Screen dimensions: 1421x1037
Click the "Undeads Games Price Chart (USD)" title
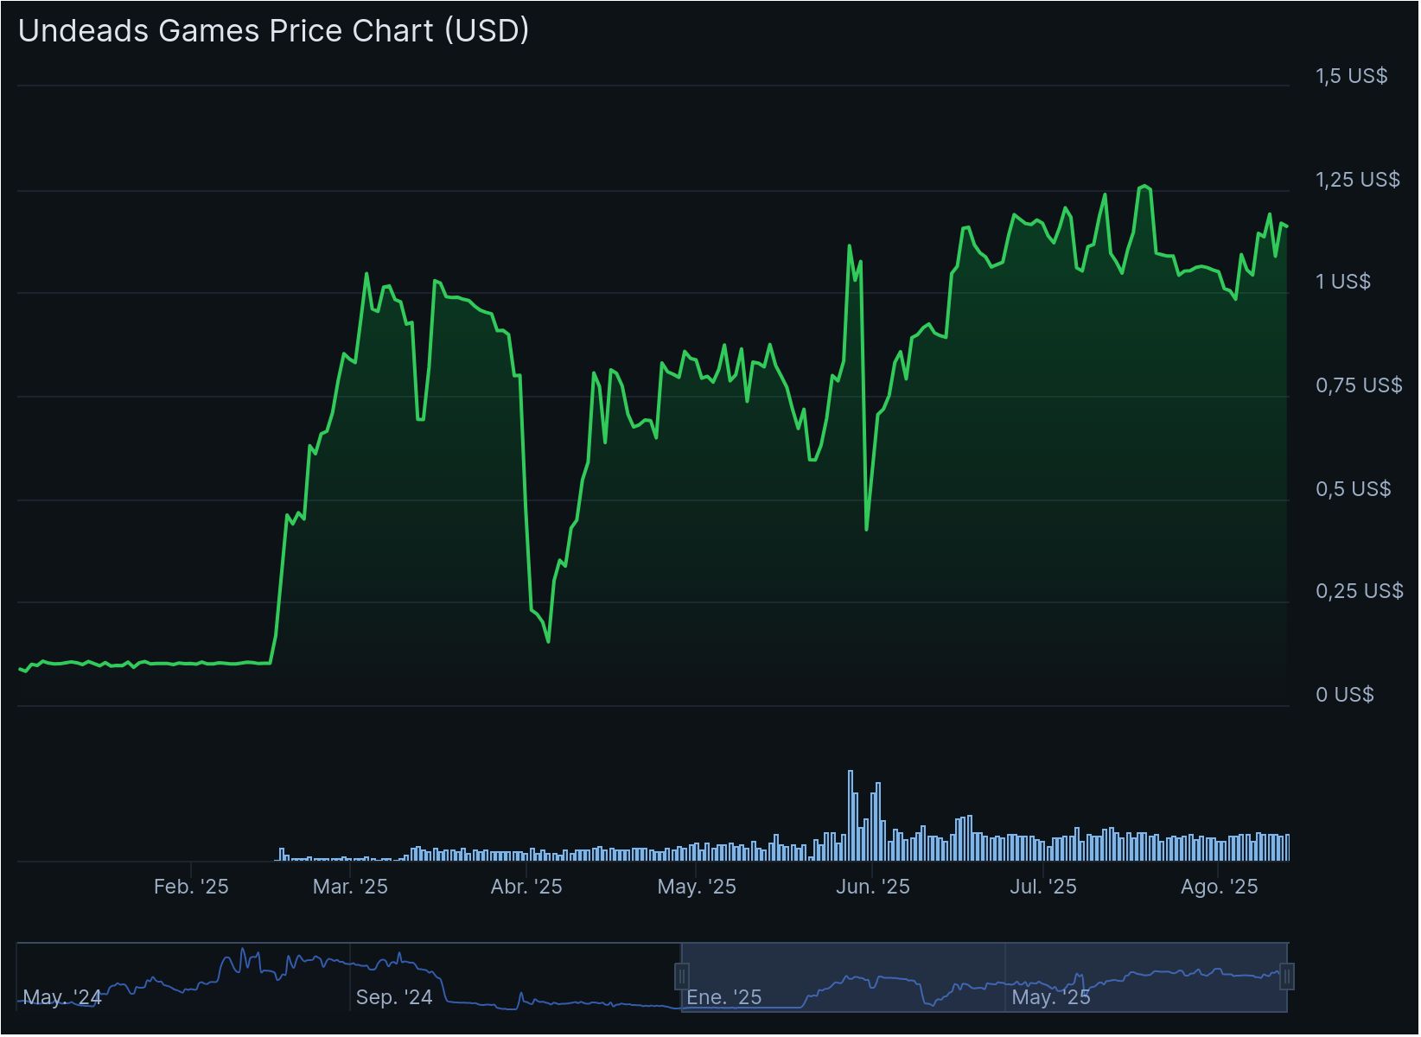pyautogui.click(x=274, y=30)
